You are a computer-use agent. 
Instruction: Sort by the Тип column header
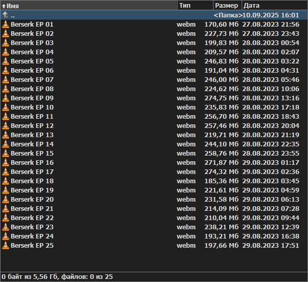[x=196, y=6]
